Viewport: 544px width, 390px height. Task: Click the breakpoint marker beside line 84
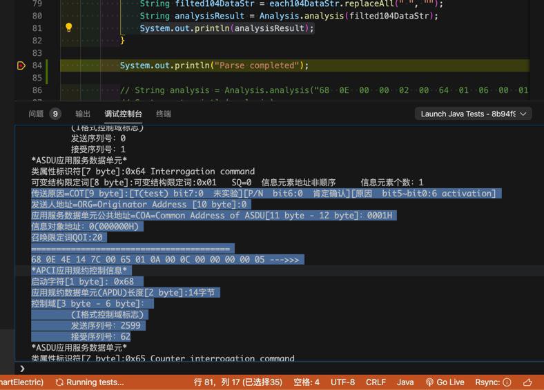point(21,65)
